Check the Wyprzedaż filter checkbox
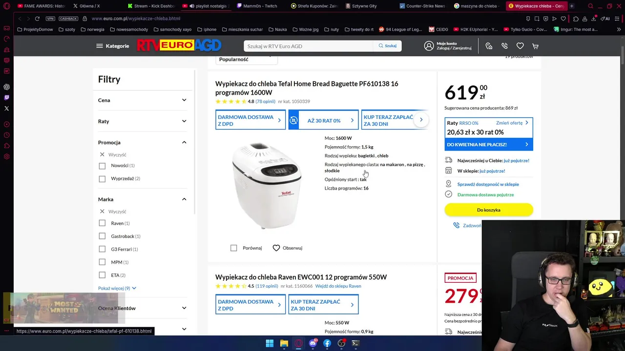Screen dimensions: 625x351 click(x=102, y=179)
